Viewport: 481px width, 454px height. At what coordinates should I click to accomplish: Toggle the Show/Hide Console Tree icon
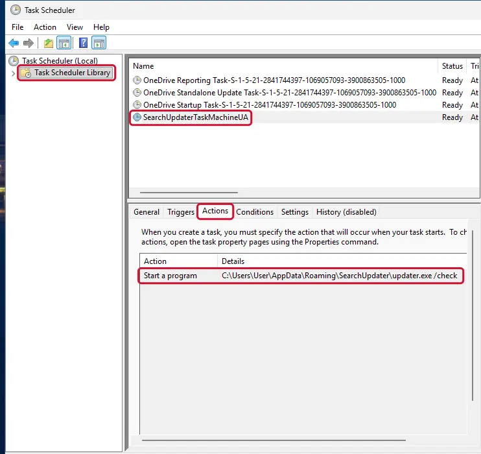pos(64,43)
